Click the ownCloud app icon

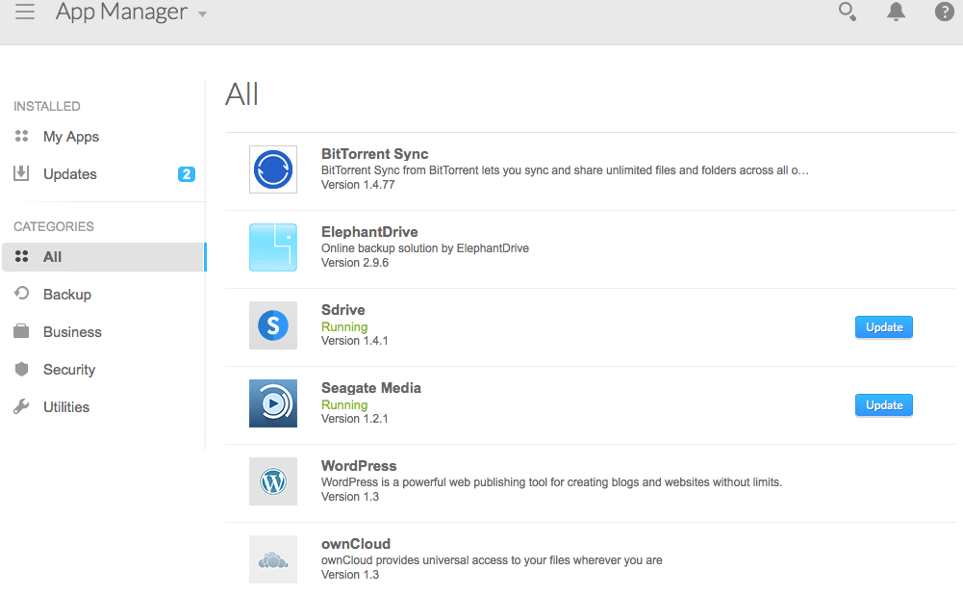pyautogui.click(x=272, y=559)
